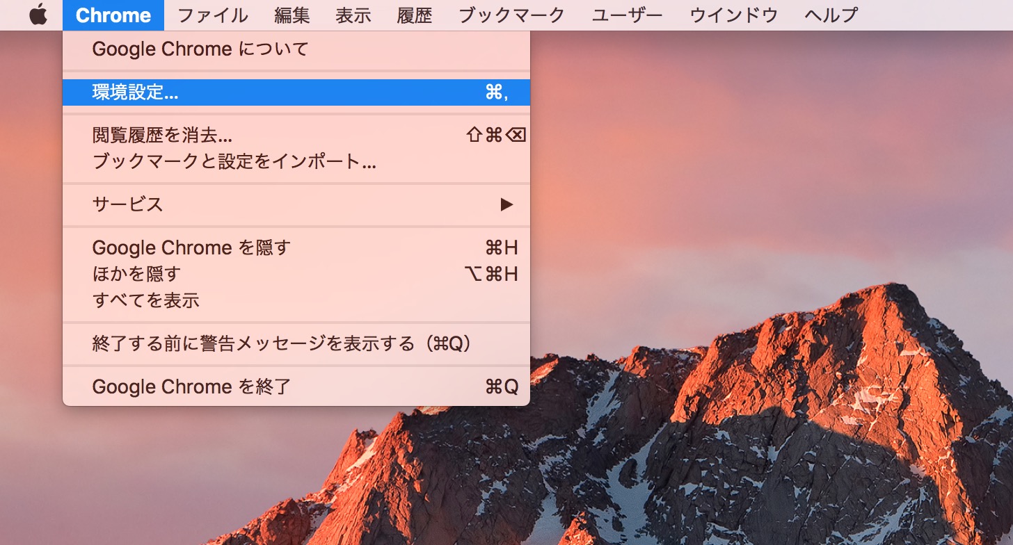Expand the サービス submenu

296,204
